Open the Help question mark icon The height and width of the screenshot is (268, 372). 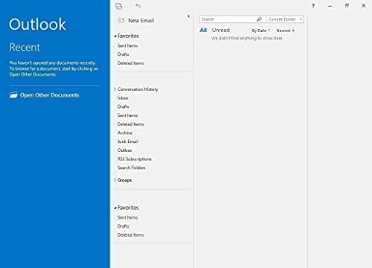click(x=313, y=5)
